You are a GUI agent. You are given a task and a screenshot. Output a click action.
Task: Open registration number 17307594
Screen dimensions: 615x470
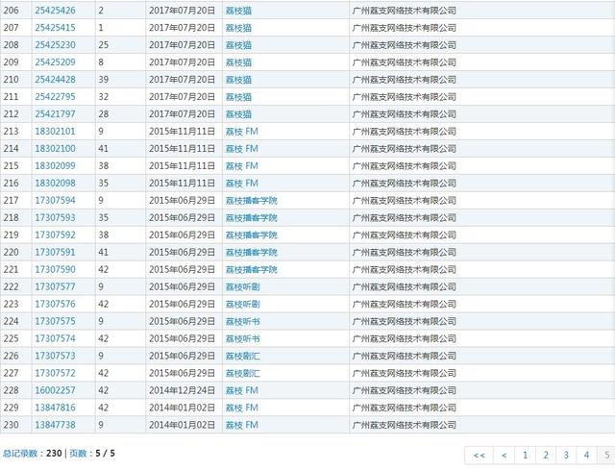54,201
